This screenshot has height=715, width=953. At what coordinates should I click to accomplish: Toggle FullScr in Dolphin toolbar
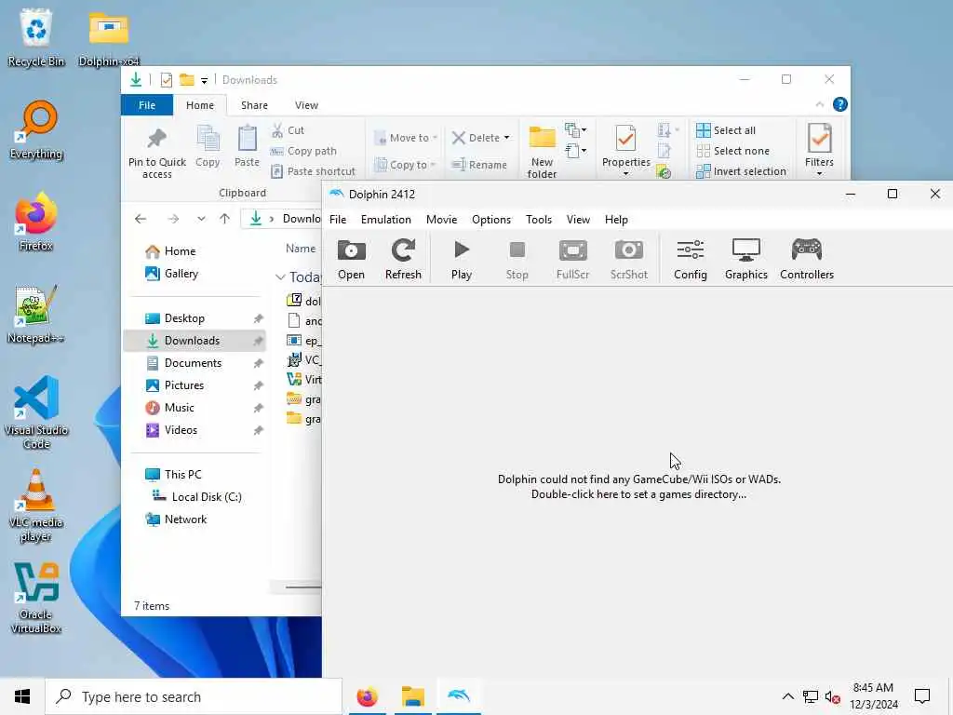(x=572, y=260)
